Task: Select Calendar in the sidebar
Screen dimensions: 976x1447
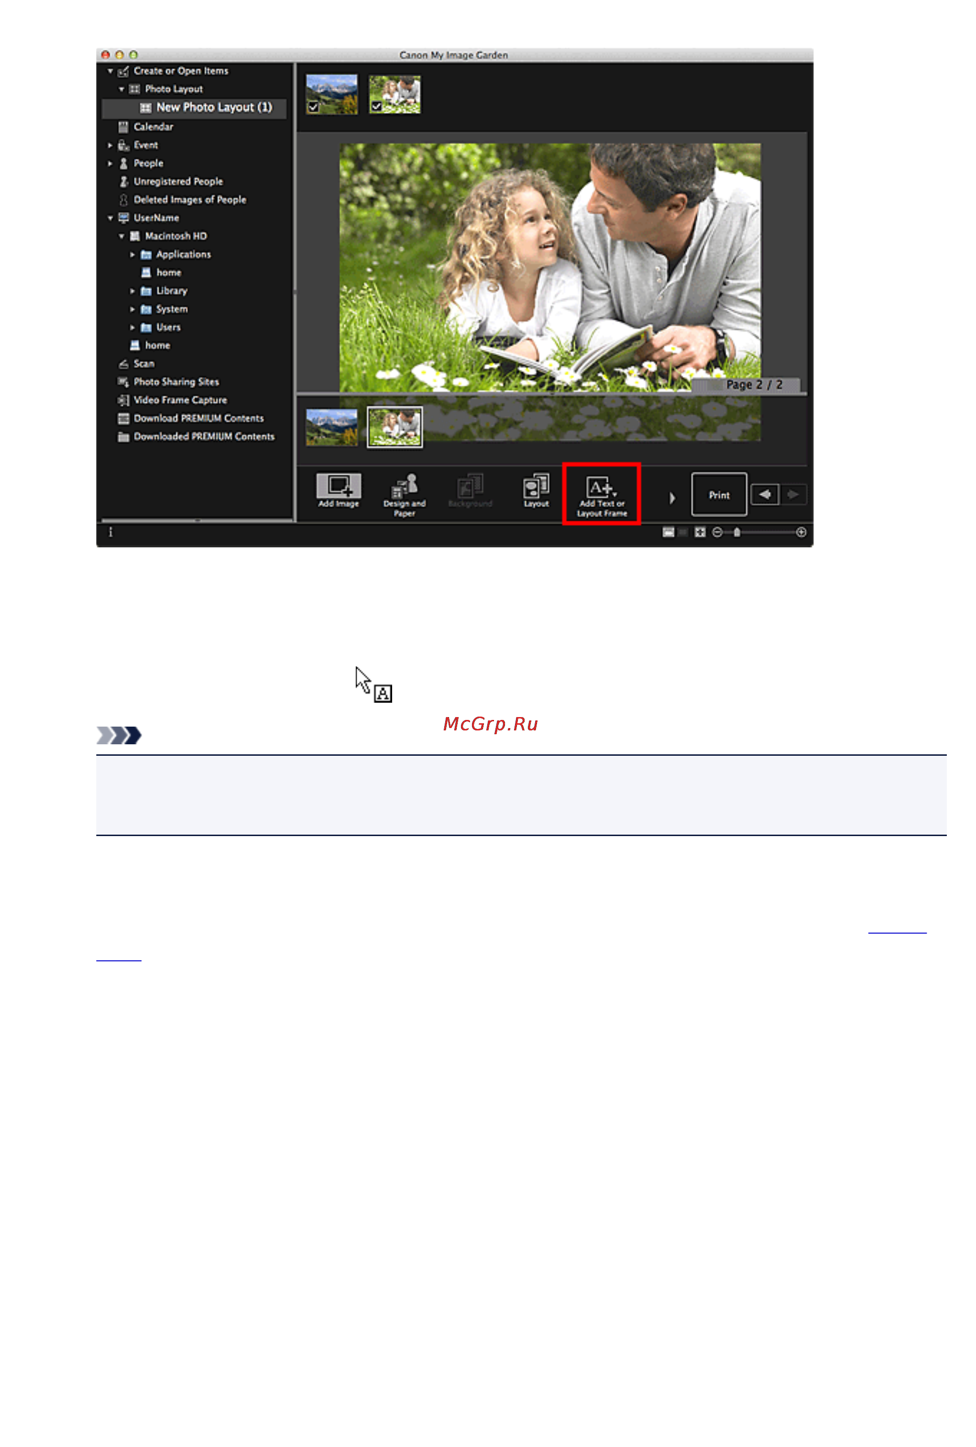Action: pyautogui.click(x=153, y=127)
